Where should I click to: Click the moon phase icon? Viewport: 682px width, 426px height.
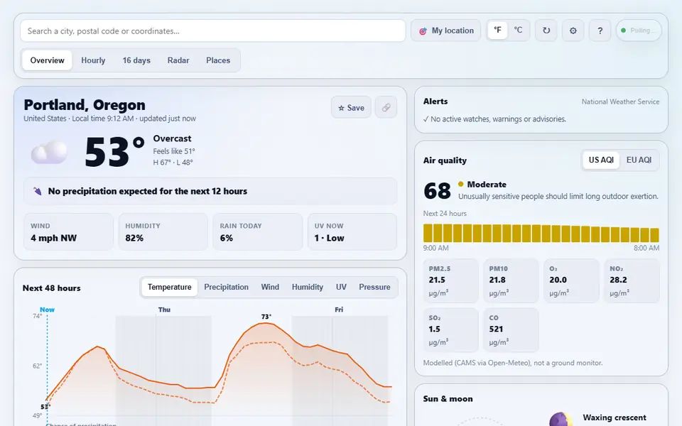(x=561, y=420)
